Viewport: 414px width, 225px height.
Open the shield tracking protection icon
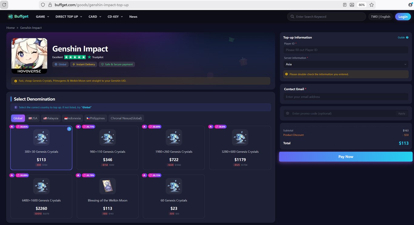click(43, 5)
